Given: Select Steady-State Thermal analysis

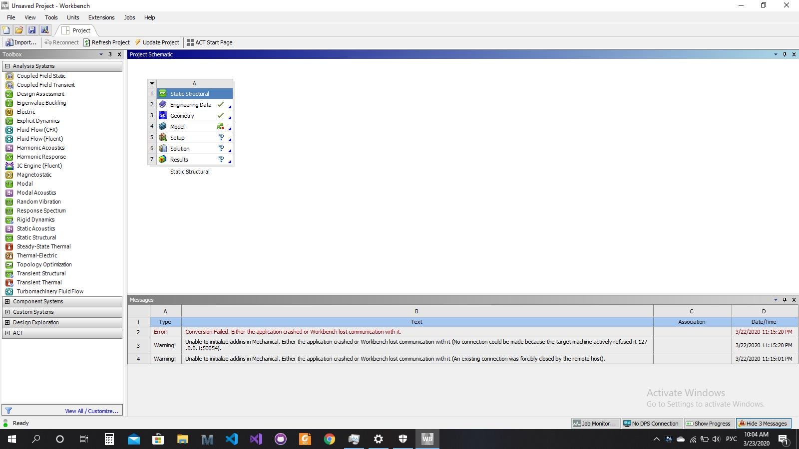Looking at the screenshot, I should coord(43,246).
